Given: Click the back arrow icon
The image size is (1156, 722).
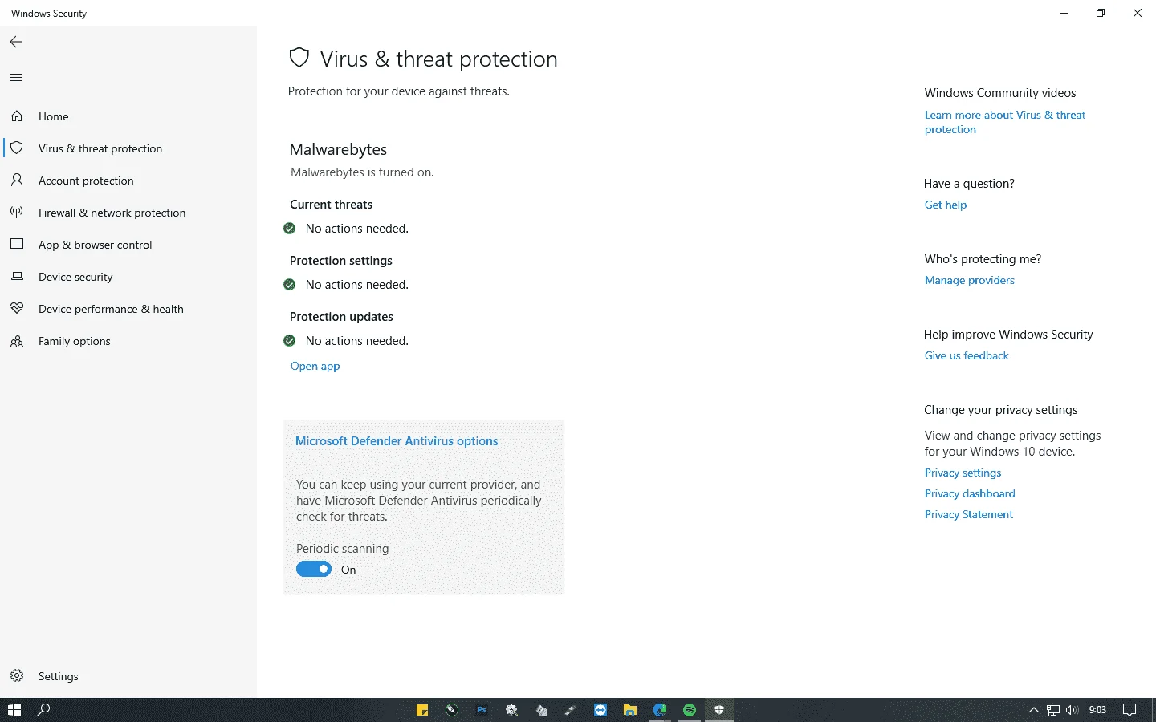Looking at the screenshot, I should tap(16, 42).
